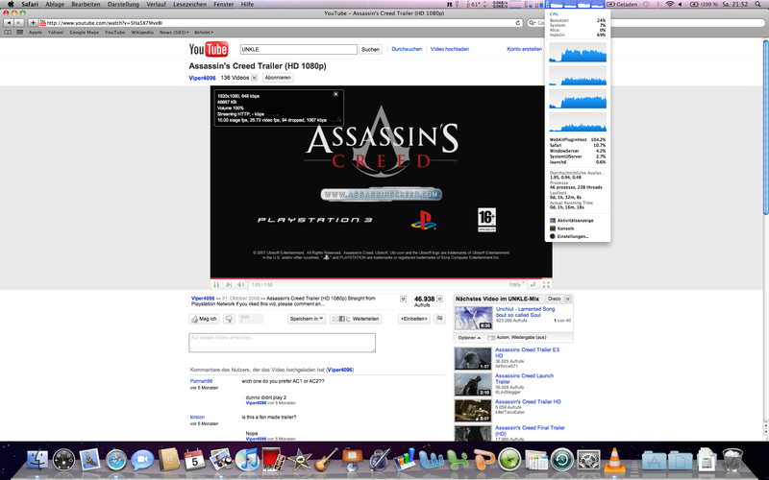Open the Assassin's Creed Trailer HD link
Screen dimensions: 769x480
click(528, 401)
